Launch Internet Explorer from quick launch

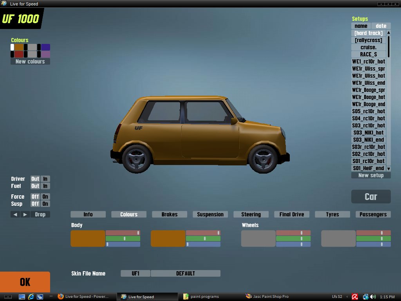coord(31,297)
